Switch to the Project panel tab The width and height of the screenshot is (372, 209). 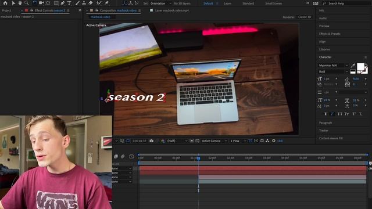tap(6, 10)
